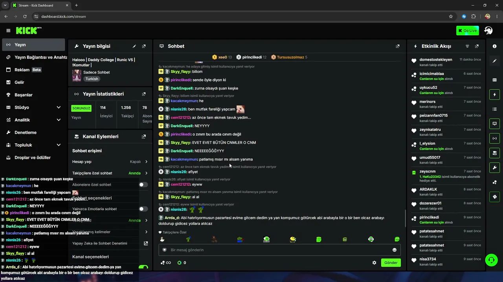Pop out the Sohbet chat panel
This screenshot has height=282, width=503.
tap(398, 46)
